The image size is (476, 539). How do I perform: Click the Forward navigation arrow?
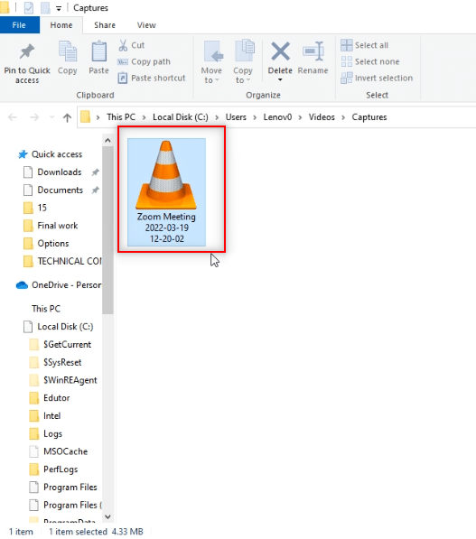tap(34, 117)
